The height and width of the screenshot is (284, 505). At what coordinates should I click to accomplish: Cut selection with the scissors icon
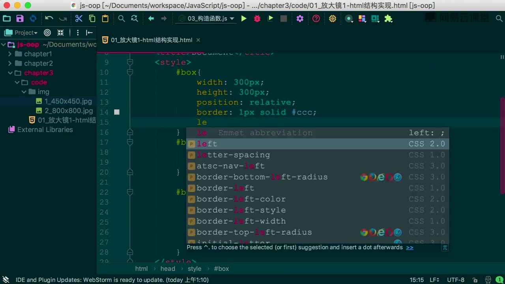point(79,19)
